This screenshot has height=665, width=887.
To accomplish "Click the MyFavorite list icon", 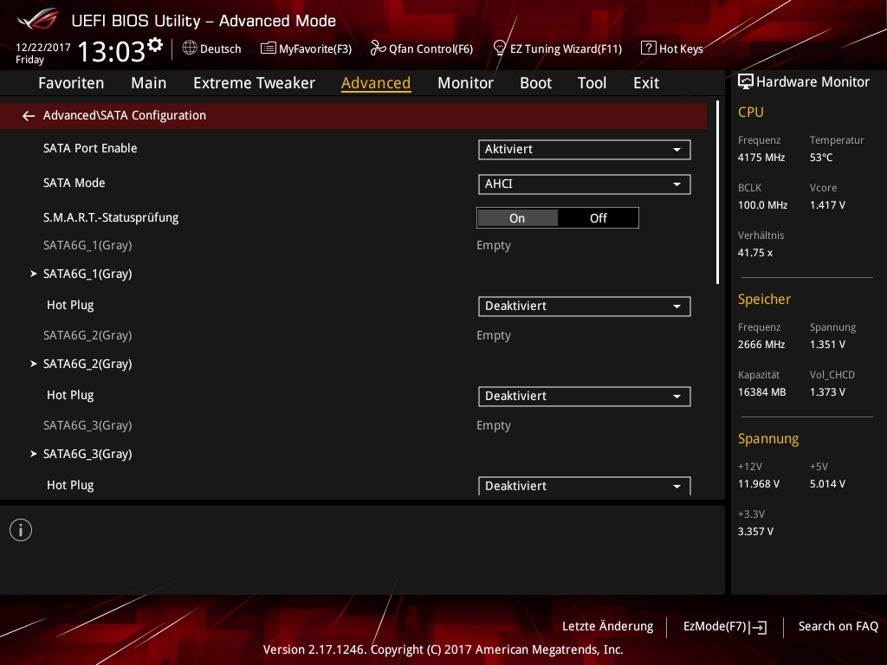I will (x=268, y=48).
